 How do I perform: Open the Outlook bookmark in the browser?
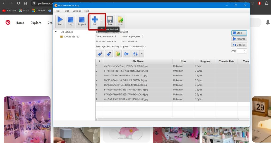tap(39, 11)
